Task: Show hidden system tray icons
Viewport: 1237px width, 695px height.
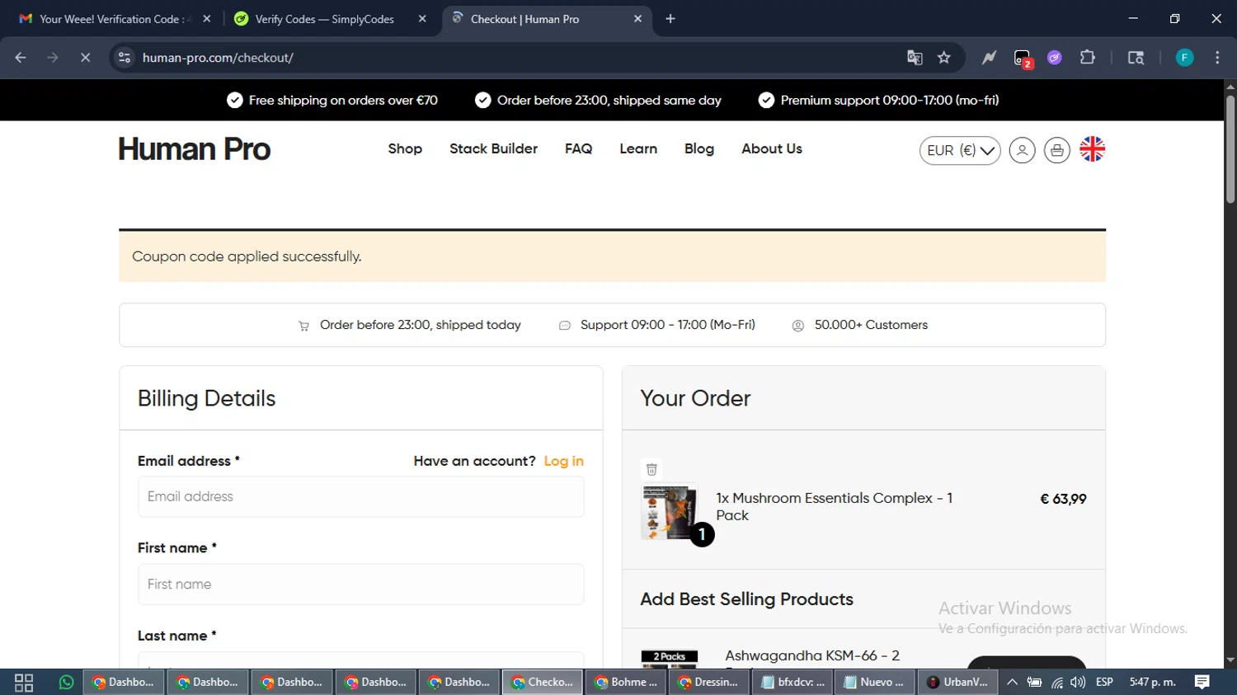Action: pyautogui.click(x=1012, y=683)
